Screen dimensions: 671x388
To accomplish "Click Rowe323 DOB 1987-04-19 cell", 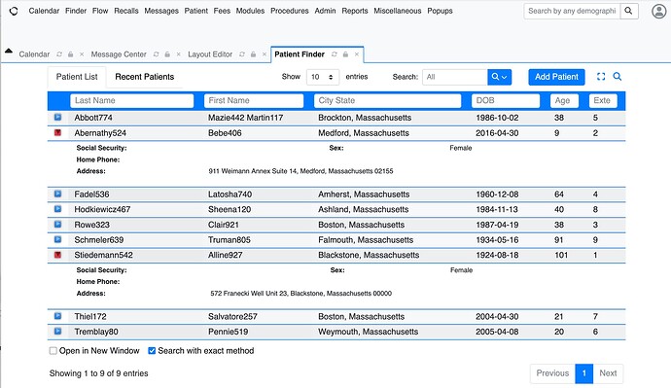I will [x=497, y=225].
